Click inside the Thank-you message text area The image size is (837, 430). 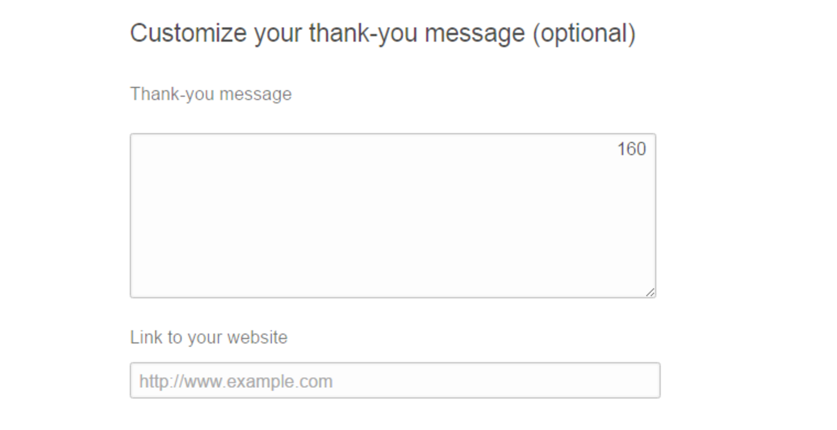pyautogui.click(x=393, y=216)
